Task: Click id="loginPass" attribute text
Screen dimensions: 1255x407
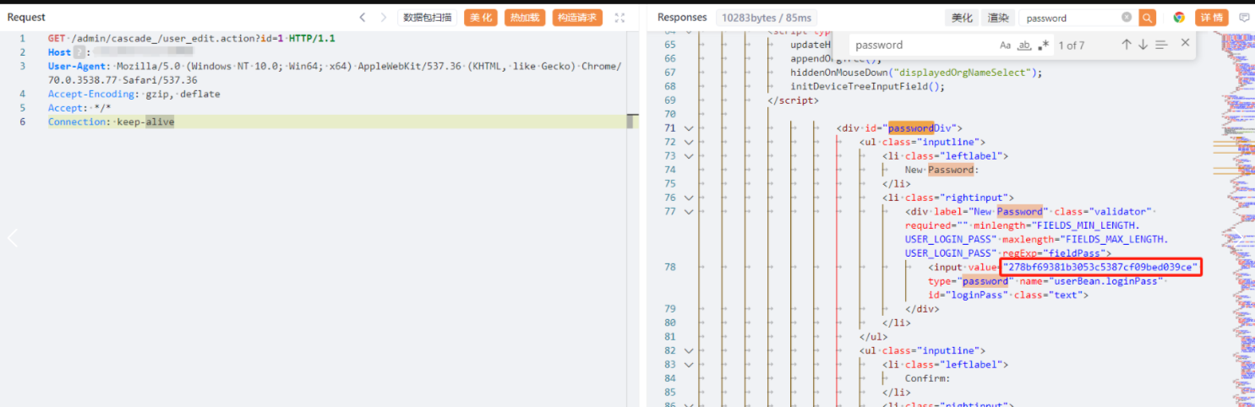Action: [967, 295]
